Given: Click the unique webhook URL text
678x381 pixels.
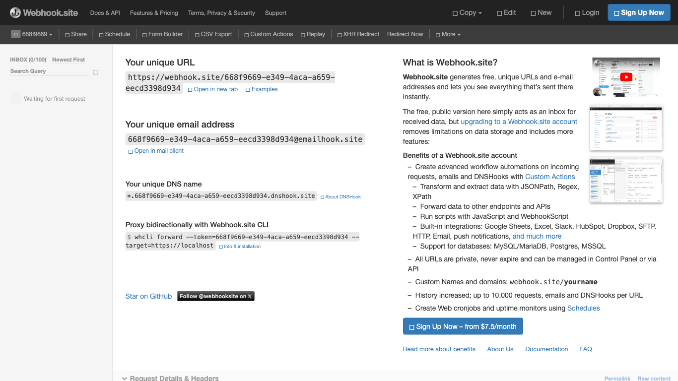Looking at the screenshot, I should tap(230, 83).
